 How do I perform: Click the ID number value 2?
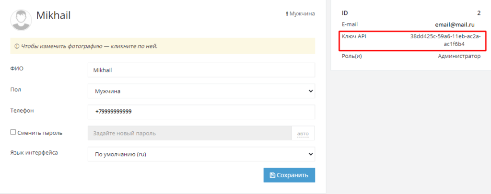pos(479,13)
